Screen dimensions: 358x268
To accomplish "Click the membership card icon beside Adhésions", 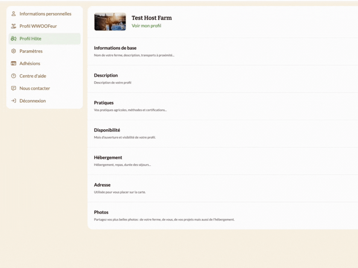I will pos(13,63).
